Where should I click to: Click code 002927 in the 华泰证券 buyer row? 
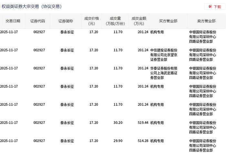pos(39,68)
